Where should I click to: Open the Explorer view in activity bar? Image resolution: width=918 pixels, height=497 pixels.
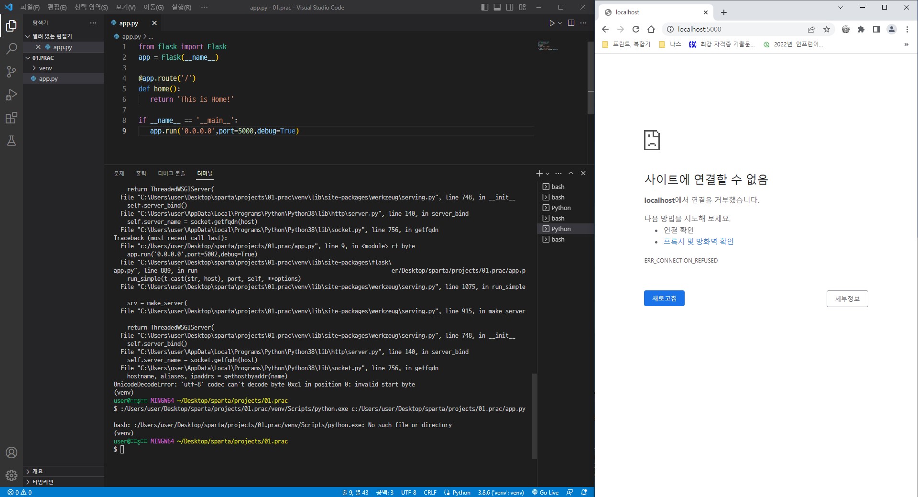coord(11,25)
